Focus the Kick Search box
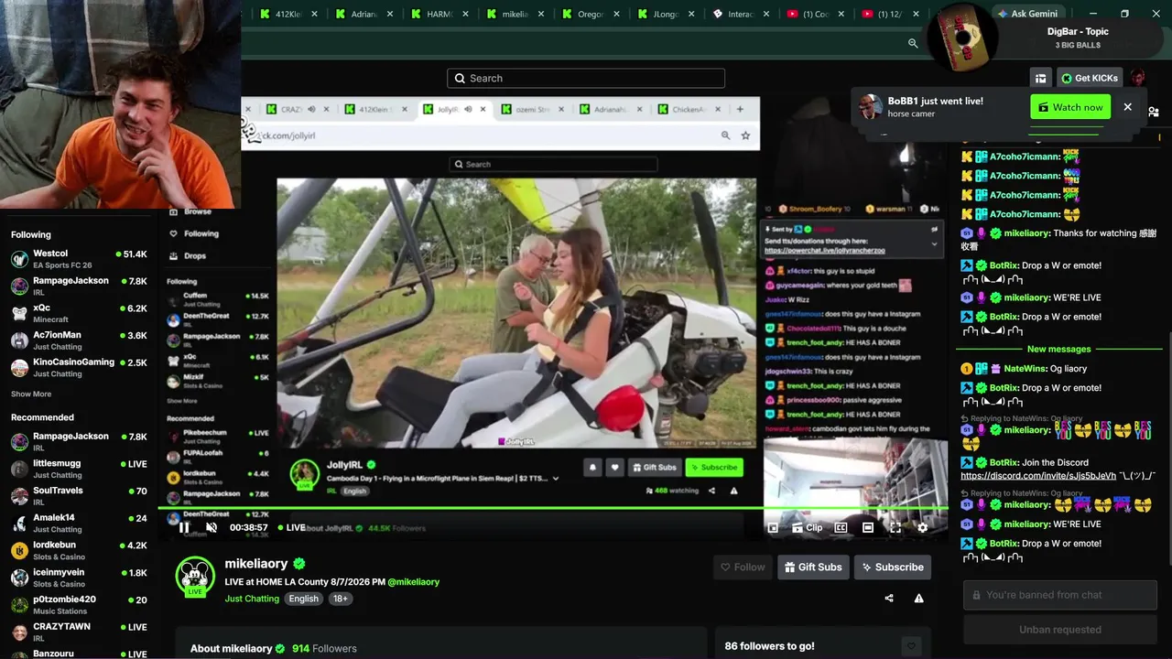Screen dimensions: 1172x659 (x=586, y=79)
